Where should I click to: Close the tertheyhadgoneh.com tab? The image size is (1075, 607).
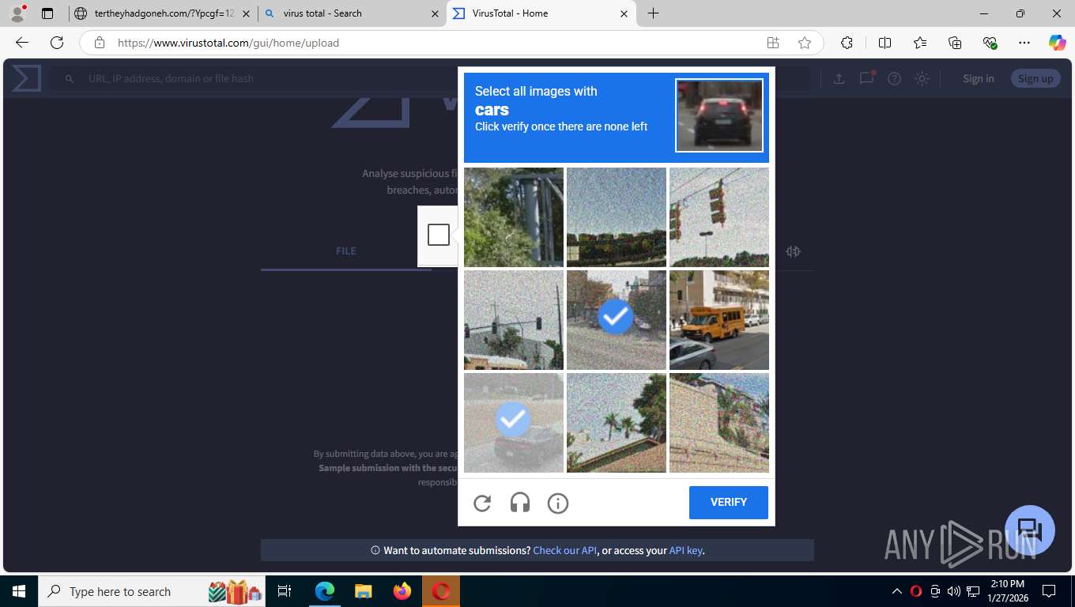click(x=246, y=13)
